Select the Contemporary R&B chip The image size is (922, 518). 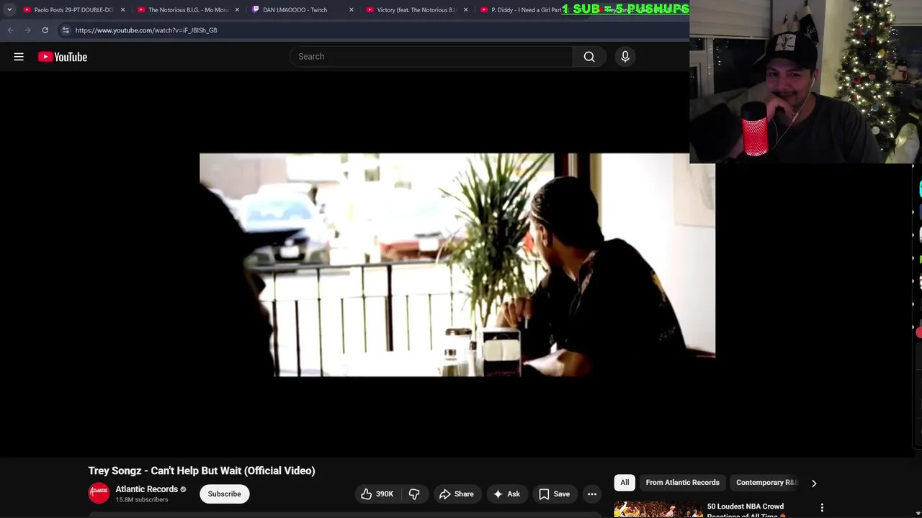click(766, 483)
